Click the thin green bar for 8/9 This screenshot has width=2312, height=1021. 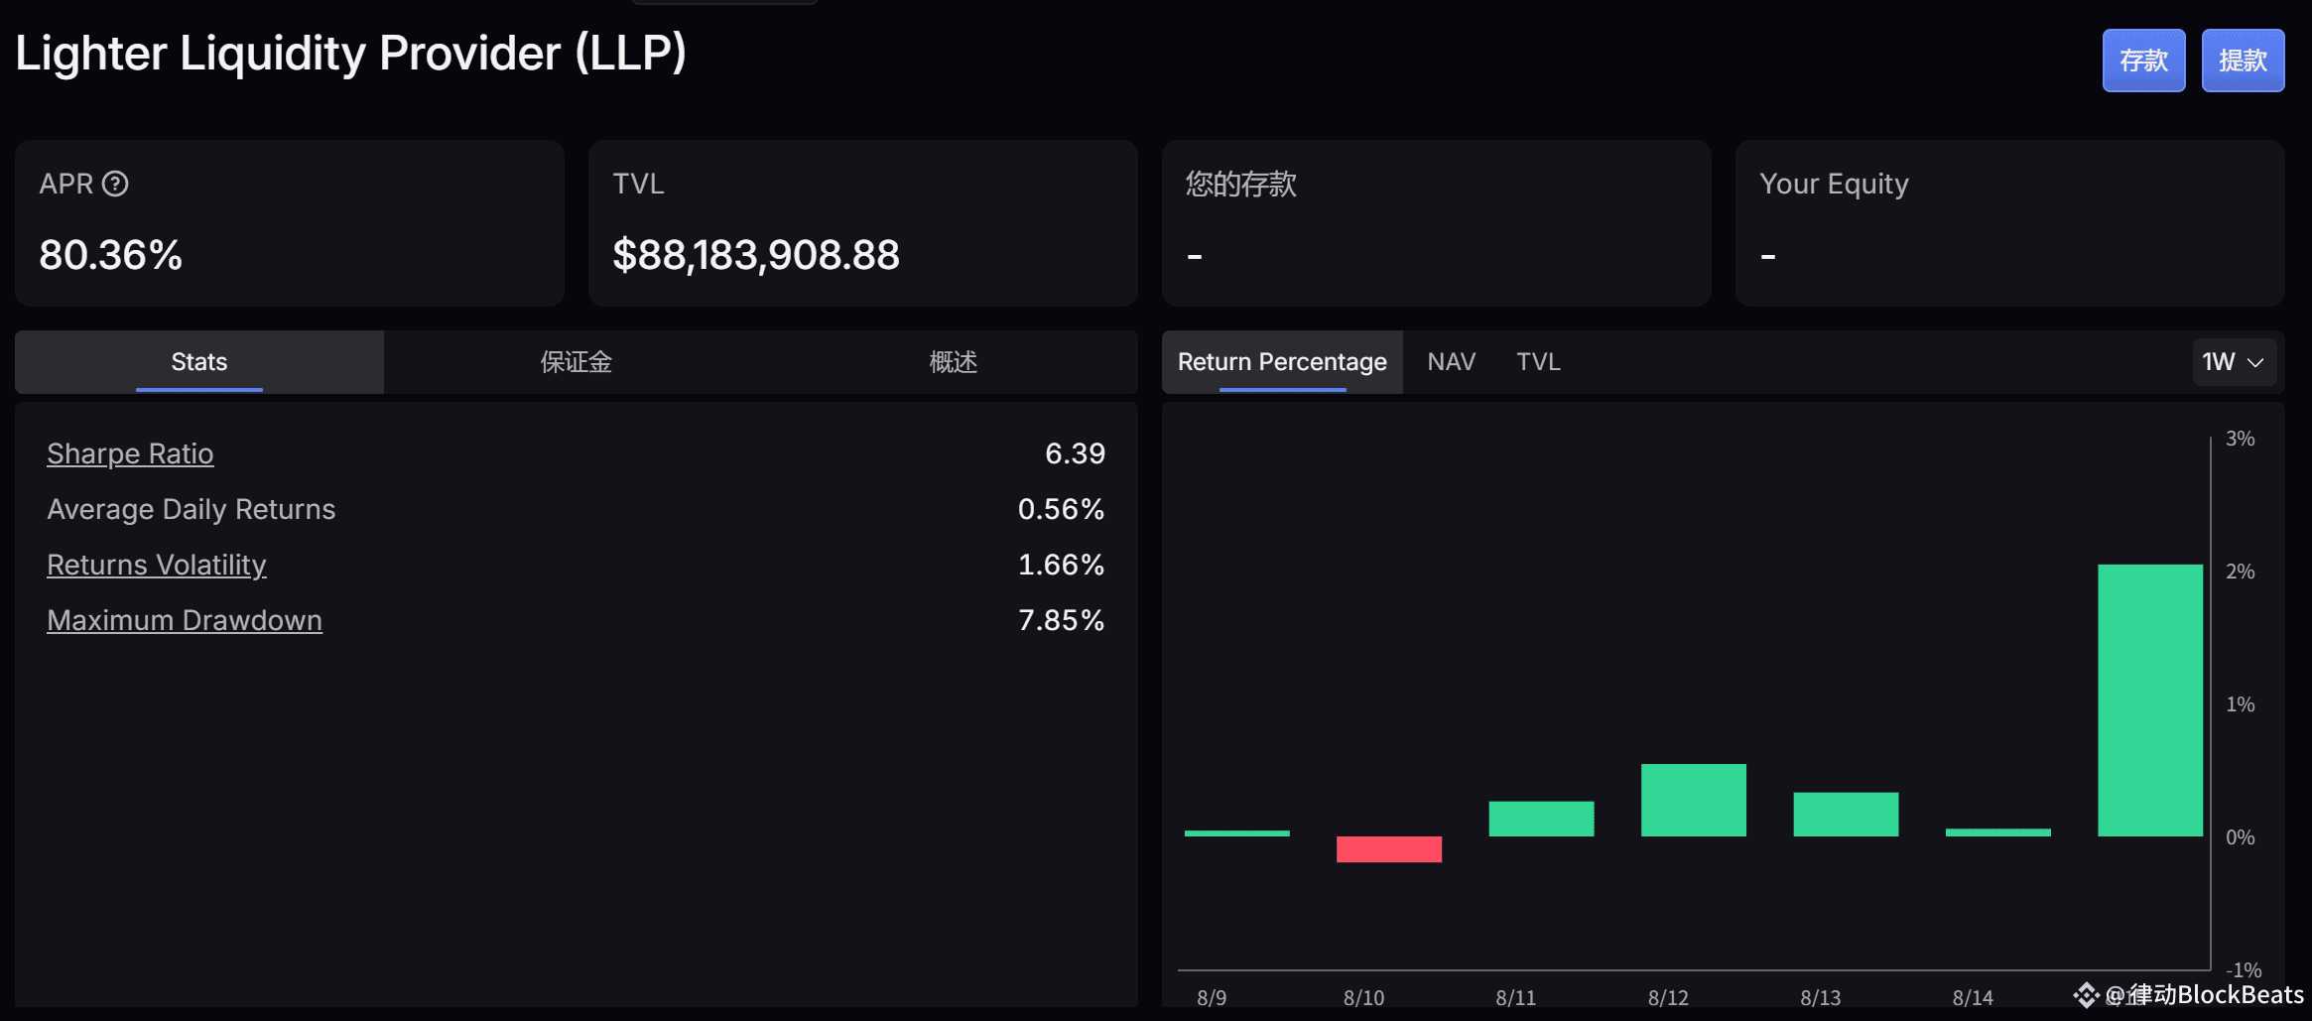click(x=1237, y=833)
